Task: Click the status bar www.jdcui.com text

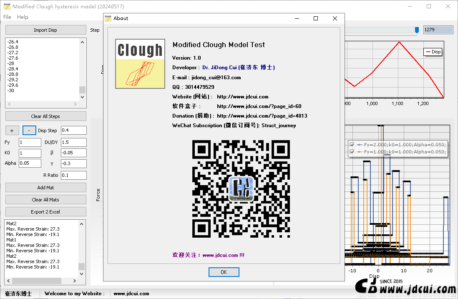Action: point(131,294)
